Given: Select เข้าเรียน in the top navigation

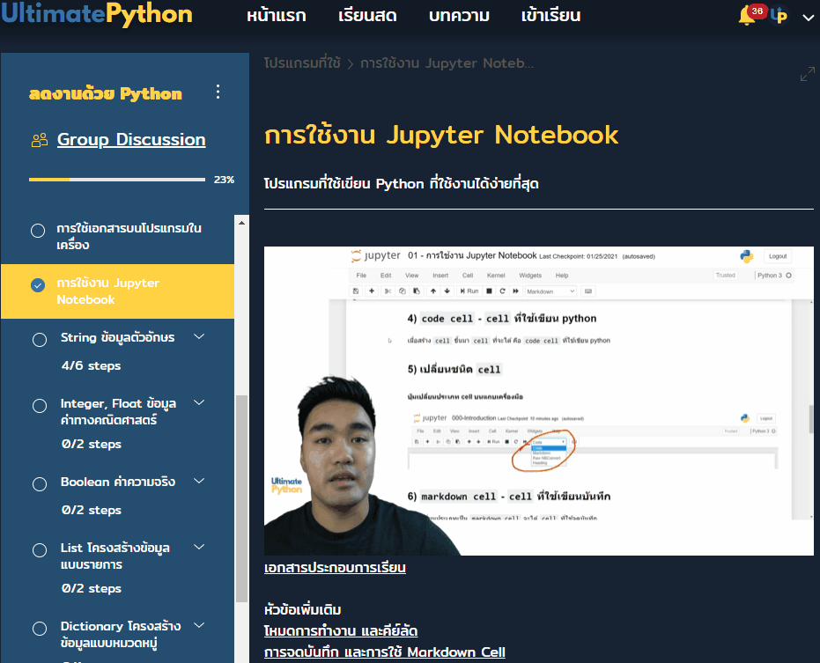Looking at the screenshot, I should [x=550, y=16].
